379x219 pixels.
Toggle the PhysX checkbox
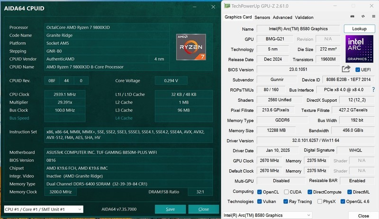click(x=319, y=201)
